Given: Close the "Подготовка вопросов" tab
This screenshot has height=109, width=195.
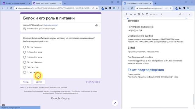Looking at the screenshot, I should coord(151,3).
